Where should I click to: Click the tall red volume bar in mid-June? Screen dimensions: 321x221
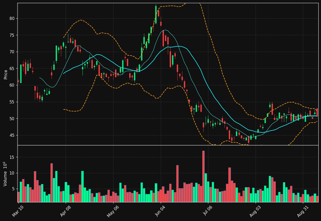pos(177,184)
